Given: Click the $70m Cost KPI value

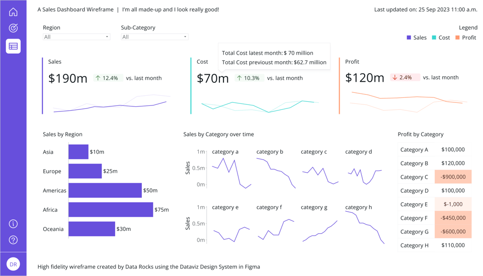Looking at the screenshot, I should point(213,78).
